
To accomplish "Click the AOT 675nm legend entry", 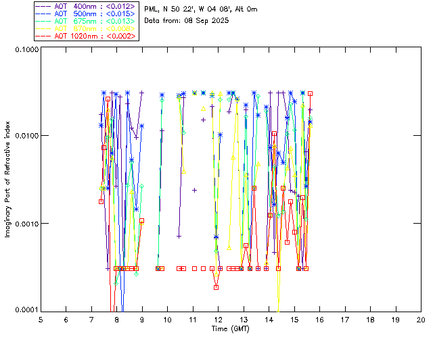I will point(86,21).
